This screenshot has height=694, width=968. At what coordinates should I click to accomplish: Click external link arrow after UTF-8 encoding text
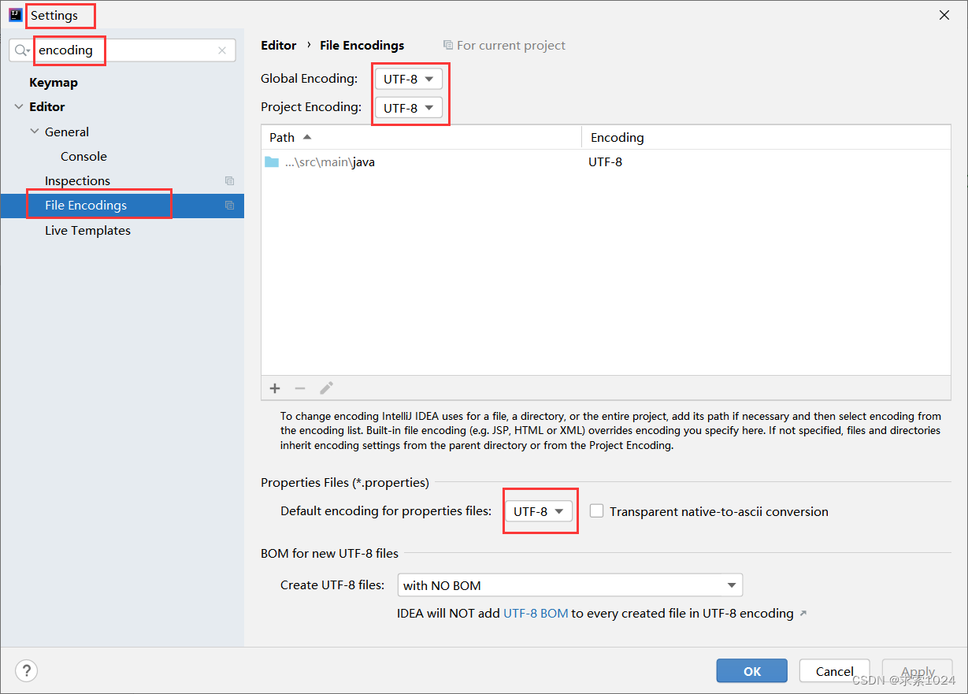coord(803,614)
